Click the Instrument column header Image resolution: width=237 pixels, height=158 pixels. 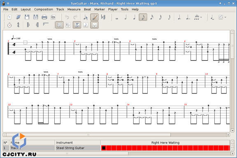point(78,143)
